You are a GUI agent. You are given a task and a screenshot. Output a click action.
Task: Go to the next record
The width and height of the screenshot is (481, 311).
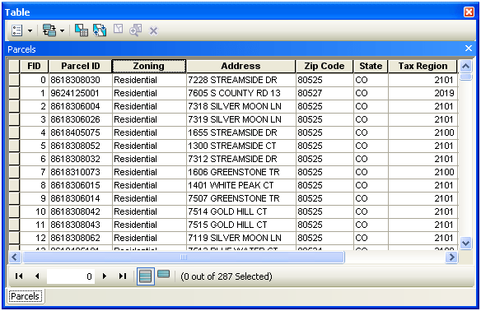pyautogui.click(x=105, y=276)
